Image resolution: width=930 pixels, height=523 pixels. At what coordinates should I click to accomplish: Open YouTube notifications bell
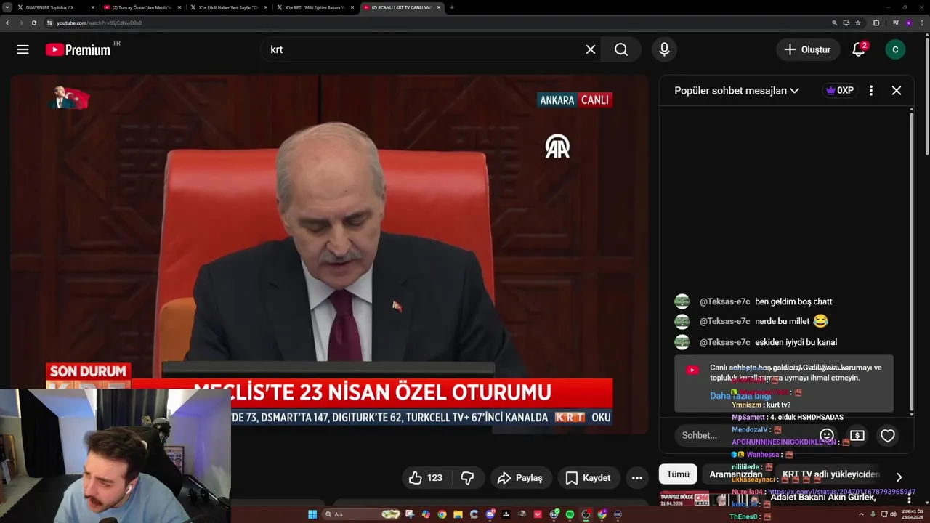pos(859,49)
